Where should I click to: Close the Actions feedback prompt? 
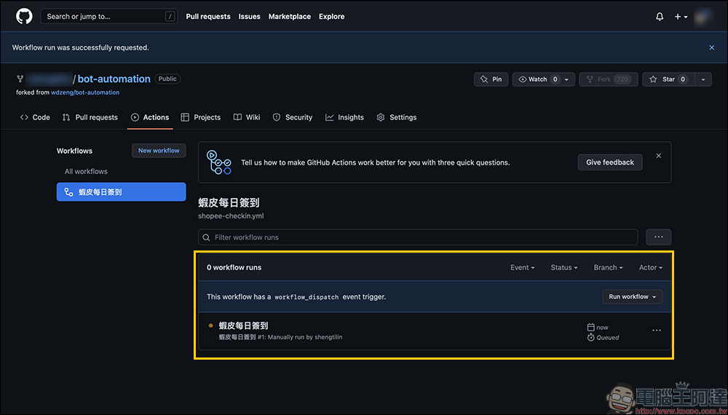(x=658, y=156)
